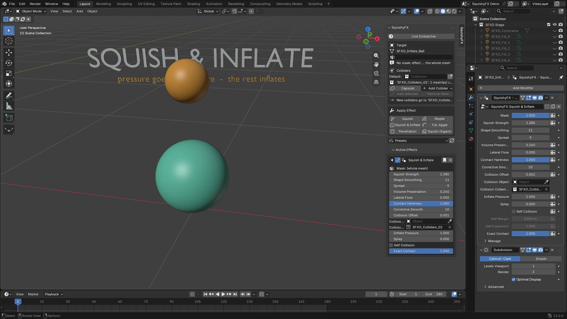Switch orthographic/perspective grid icon
This screenshot has height=319, width=567.
coord(376,82)
